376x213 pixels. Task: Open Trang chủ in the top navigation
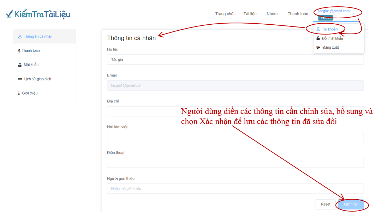pyautogui.click(x=224, y=14)
